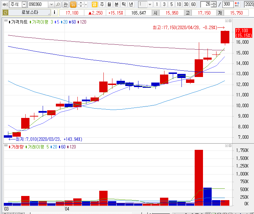This screenshot has width=254, height=214.
Task: Click the date field starting with 2020
Action: tap(249, 5)
